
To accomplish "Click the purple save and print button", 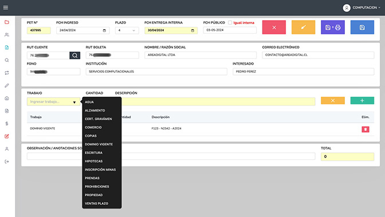I will pos(333,27).
